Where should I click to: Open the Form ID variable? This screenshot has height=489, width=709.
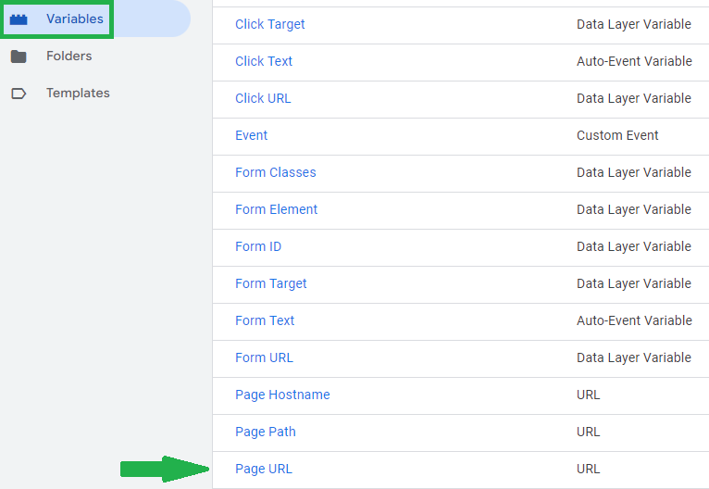[x=258, y=246]
